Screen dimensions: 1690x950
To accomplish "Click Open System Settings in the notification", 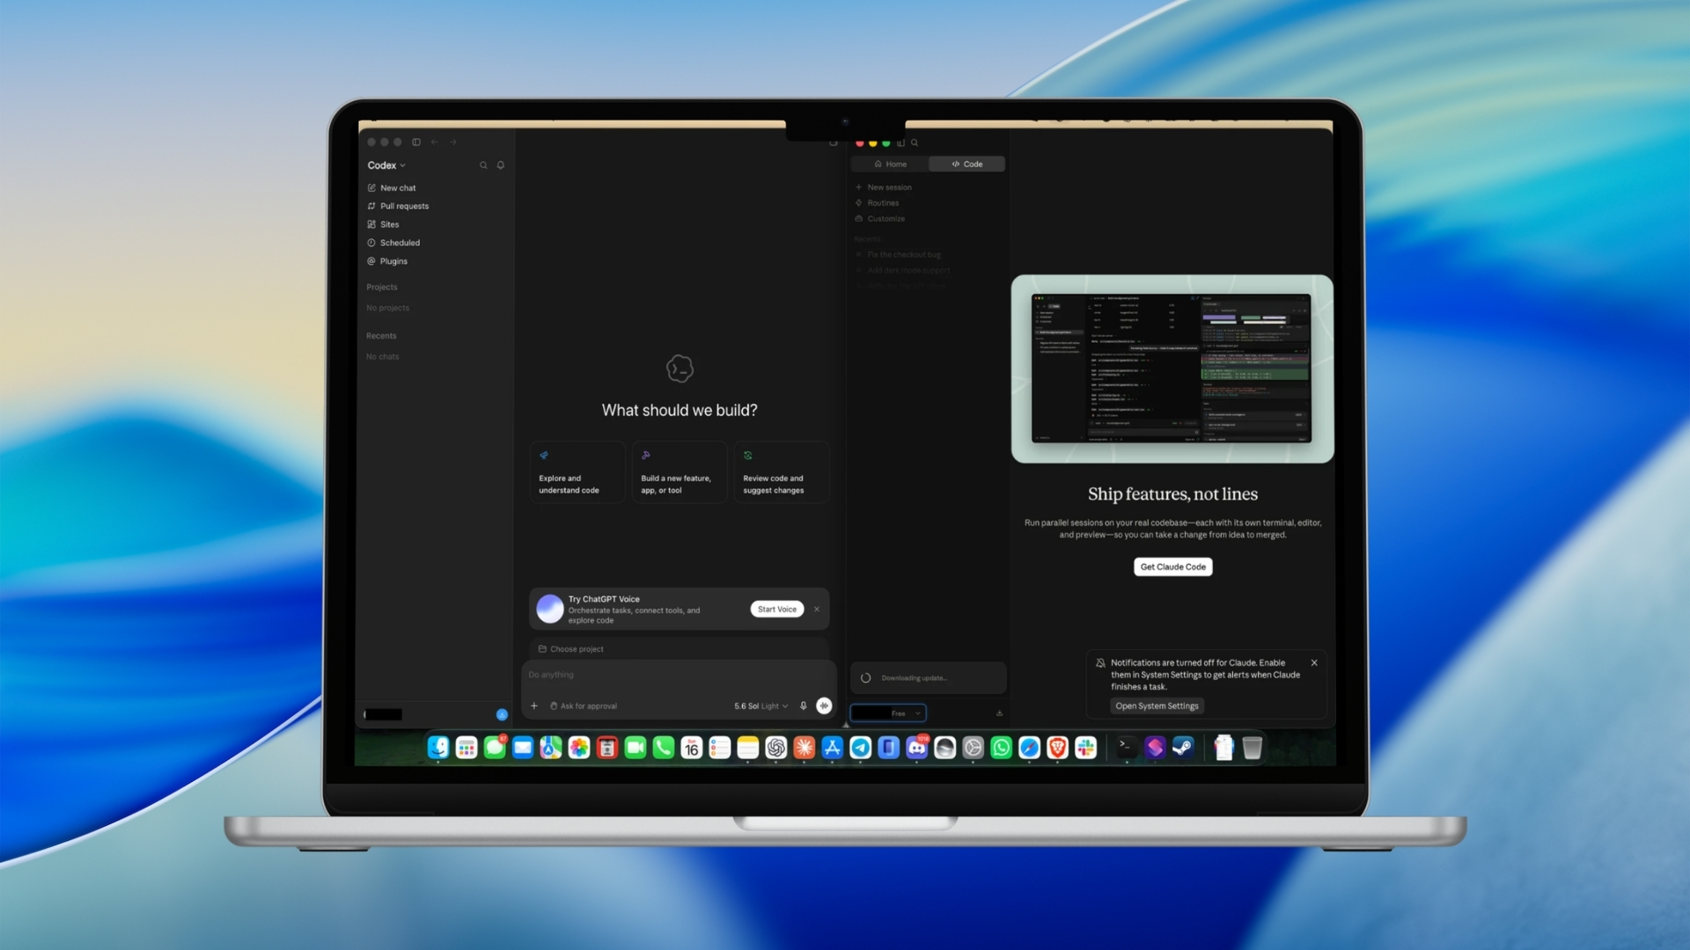I will coord(1157,705).
